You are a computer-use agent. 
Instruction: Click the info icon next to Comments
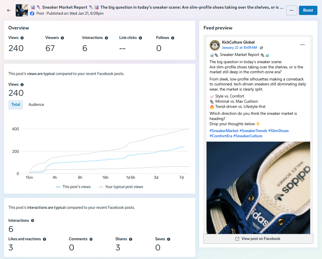[91, 239]
